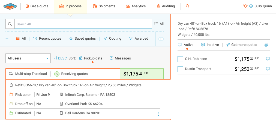276x120 pixels.
Task: Click the Search All input field
Action: pyautogui.click(x=83, y=24)
